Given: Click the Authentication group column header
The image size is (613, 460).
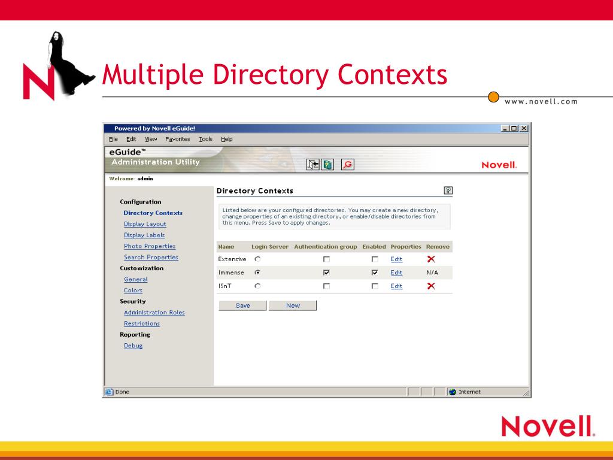Looking at the screenshot, I should [x=326, y=247].
